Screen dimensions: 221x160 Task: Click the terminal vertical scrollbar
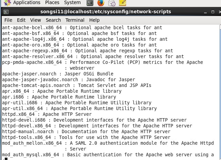220,92
